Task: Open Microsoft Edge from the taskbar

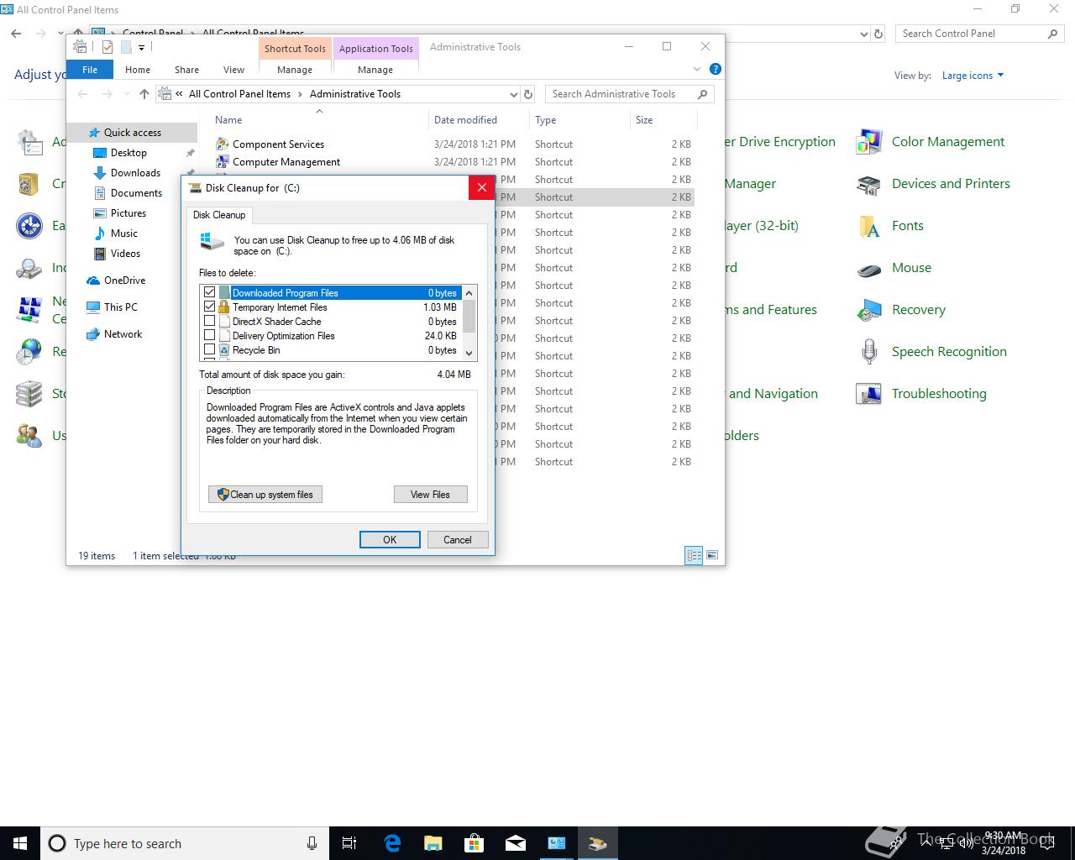Action: coord(392,843)
